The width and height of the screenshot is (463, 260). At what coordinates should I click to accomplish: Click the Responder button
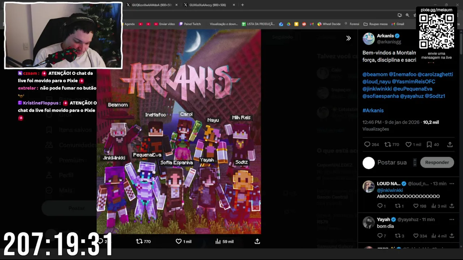[437, 162]
